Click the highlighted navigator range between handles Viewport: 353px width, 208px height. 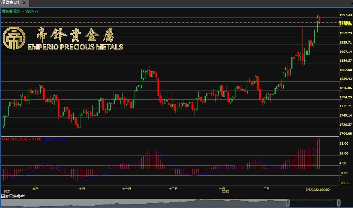click(313, 203)
